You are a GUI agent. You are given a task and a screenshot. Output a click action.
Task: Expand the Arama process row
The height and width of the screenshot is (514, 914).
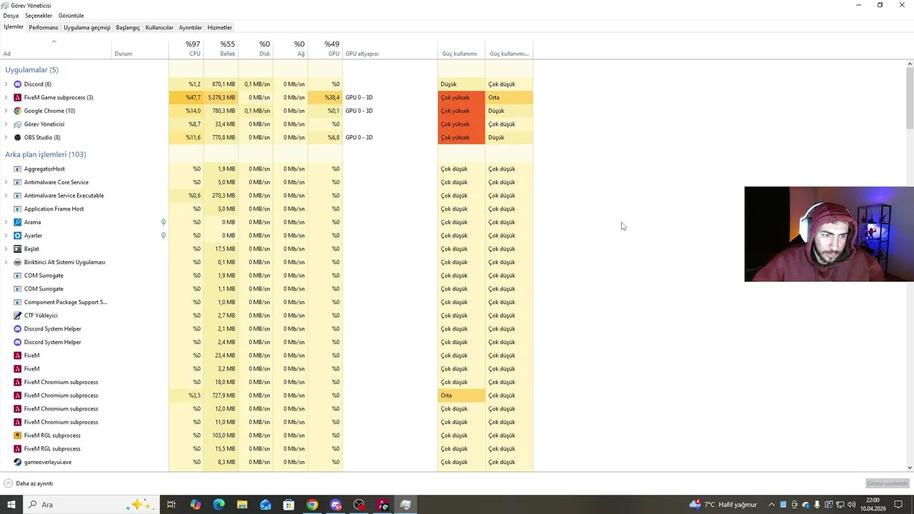[x=6, y=222]
